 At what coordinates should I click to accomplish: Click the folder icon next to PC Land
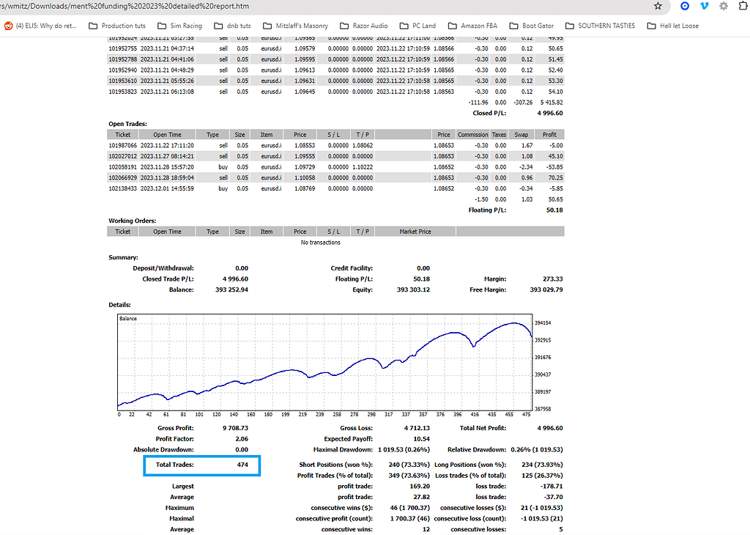[x=405, y=25]
